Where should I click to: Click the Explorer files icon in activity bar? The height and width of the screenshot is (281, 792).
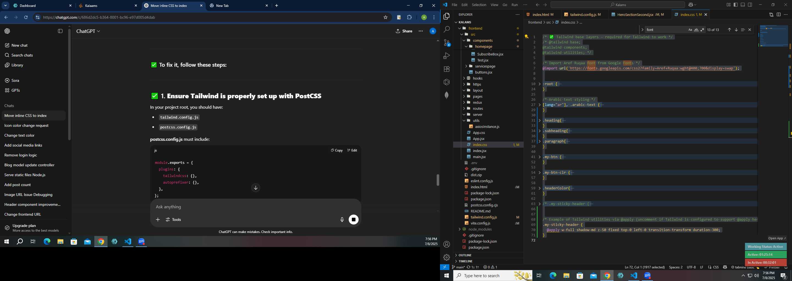pyautogui.click(x=446, y=16)
